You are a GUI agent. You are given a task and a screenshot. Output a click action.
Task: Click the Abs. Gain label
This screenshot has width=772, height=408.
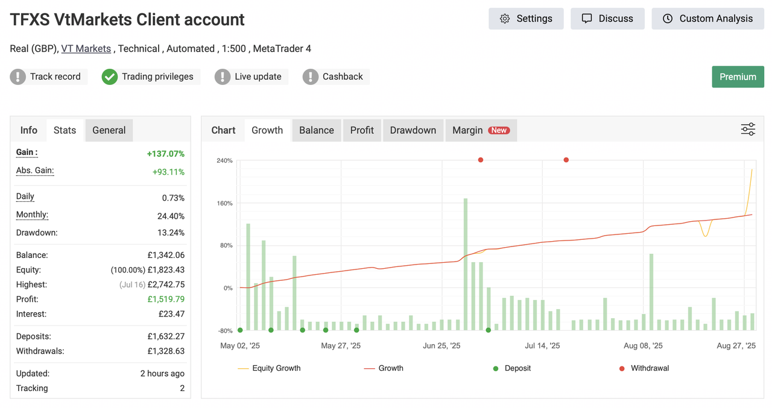35,171
